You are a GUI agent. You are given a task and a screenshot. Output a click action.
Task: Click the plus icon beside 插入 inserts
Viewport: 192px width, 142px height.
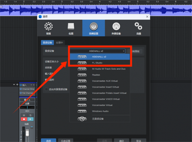tap(34, 85)
